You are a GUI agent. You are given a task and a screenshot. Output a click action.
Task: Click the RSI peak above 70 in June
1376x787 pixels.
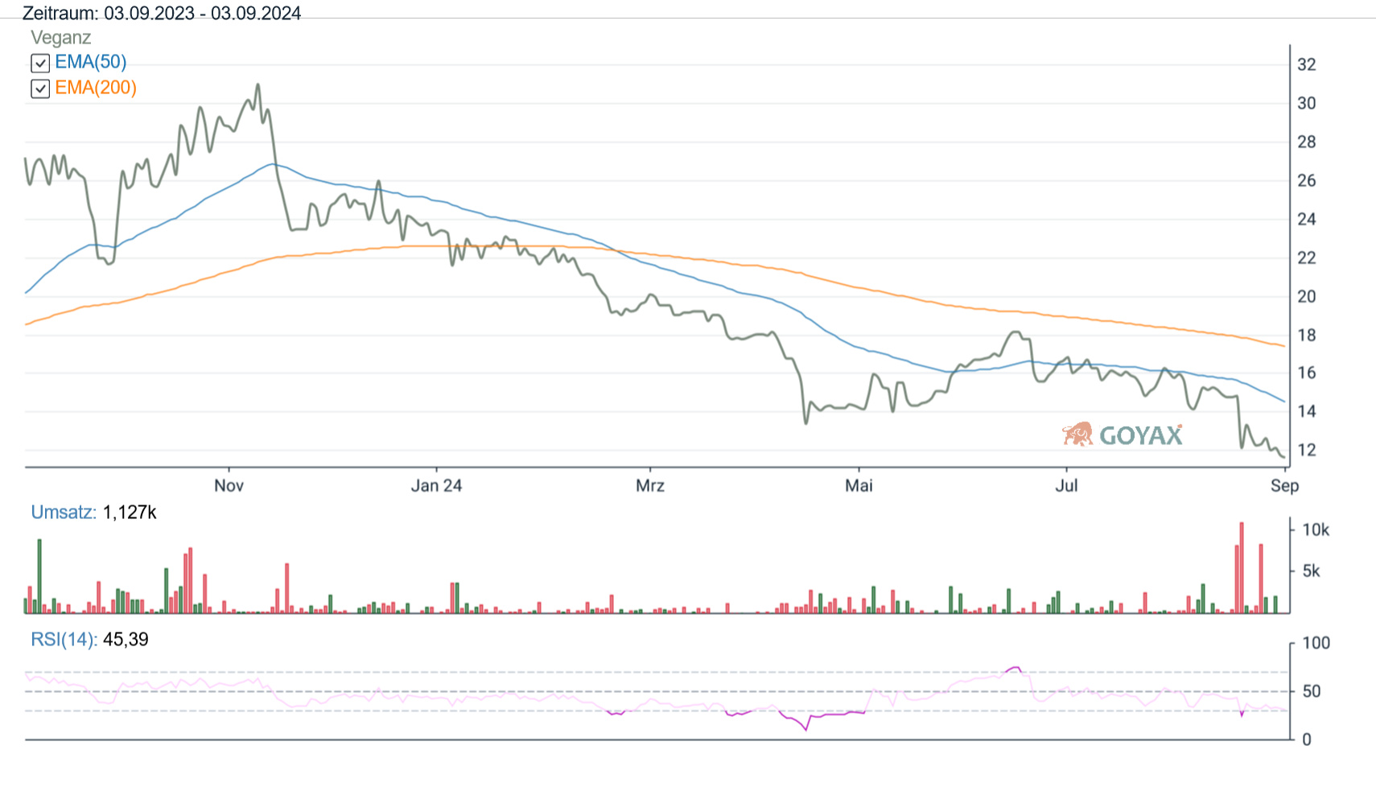pyautogui.click(x=1016, y=668)
